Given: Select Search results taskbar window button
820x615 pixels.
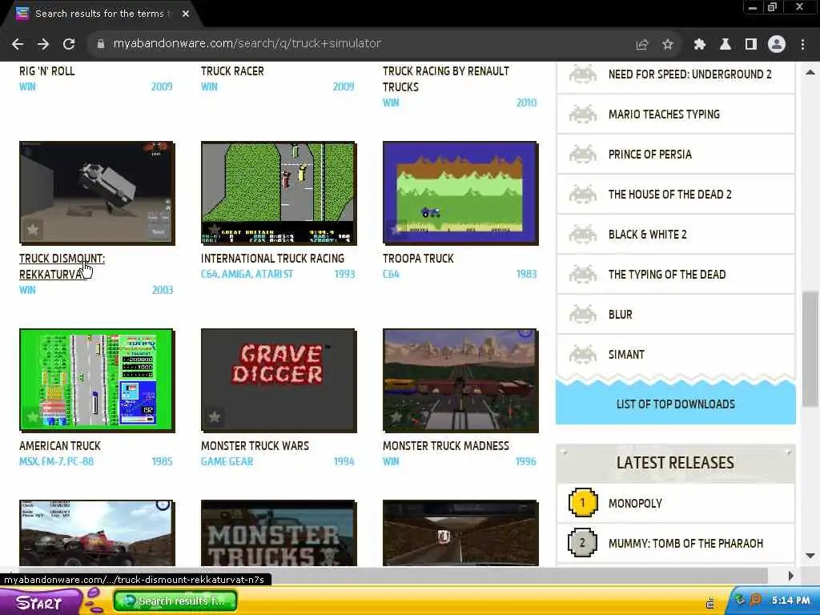Looking at the screenshot, I should coord(175,601).
